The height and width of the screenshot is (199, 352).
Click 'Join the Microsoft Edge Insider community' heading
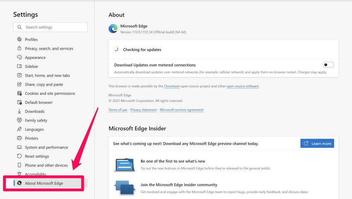[179, 184]
